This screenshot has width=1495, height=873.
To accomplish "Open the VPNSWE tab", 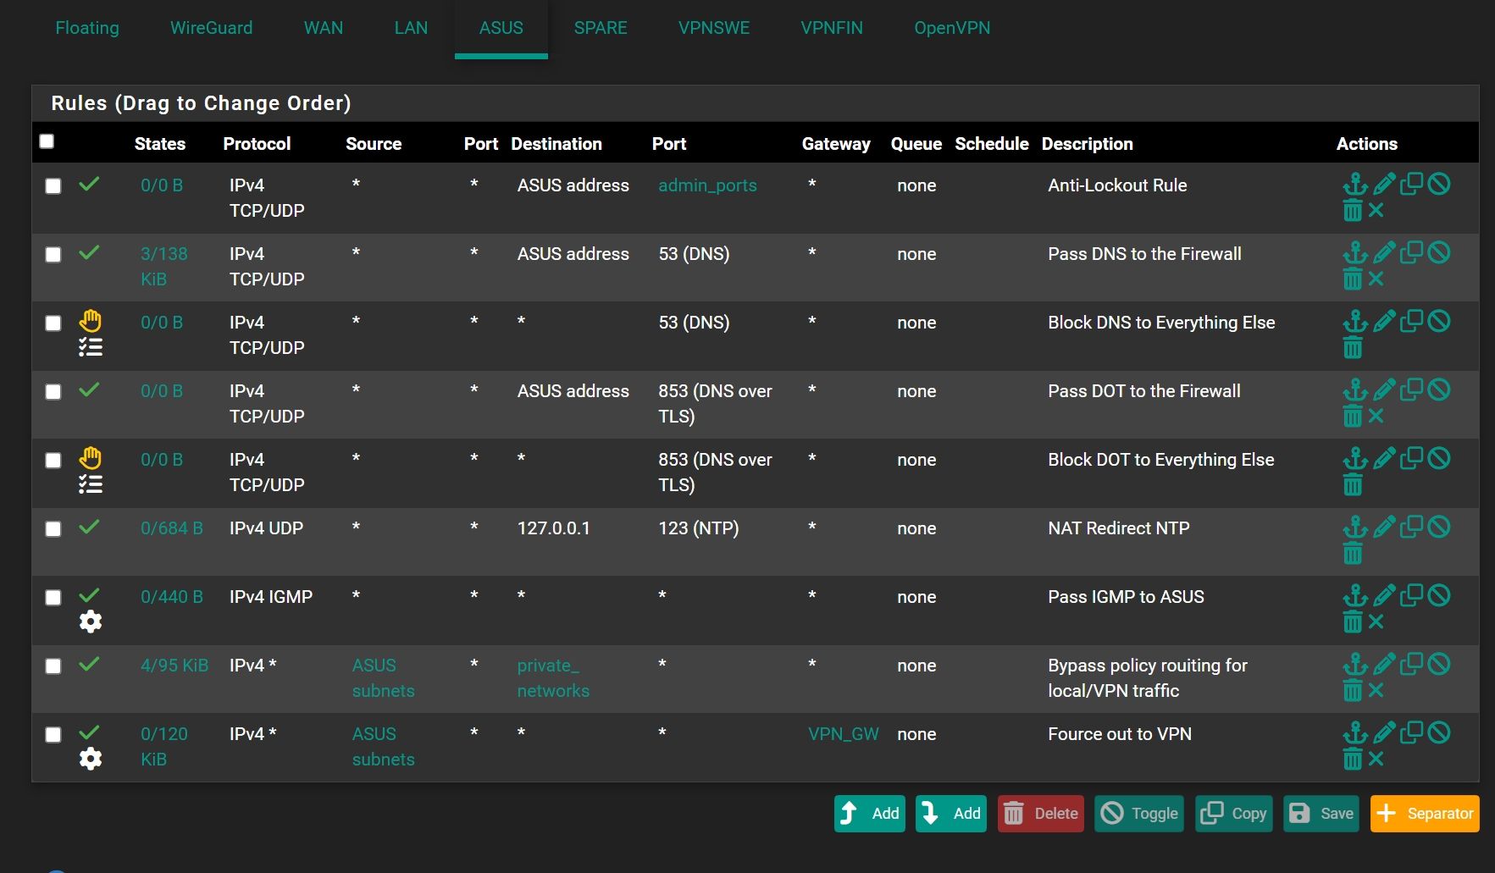I will coord(714,28).
